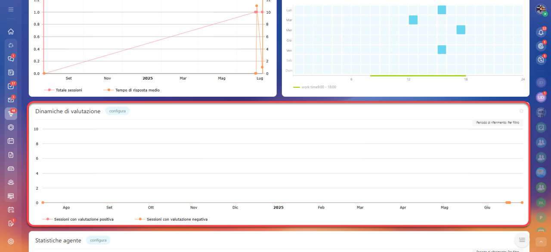
Task: Click the highlighted heatmap cell in Mer row
Action: (461, 30)
